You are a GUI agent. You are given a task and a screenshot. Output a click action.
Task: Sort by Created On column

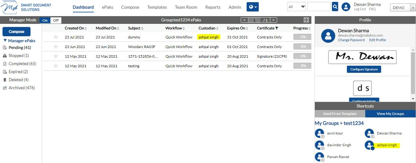pyautogui.click(x=76, y=28)
